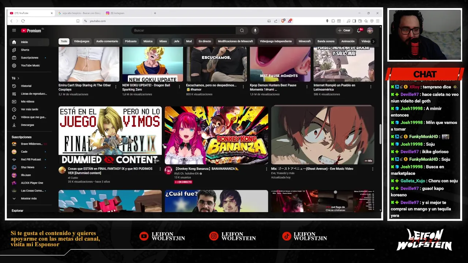This screenshot has height=263, width=468.
Task: Go to Inicio in sidebar
Action: [29, 42]
